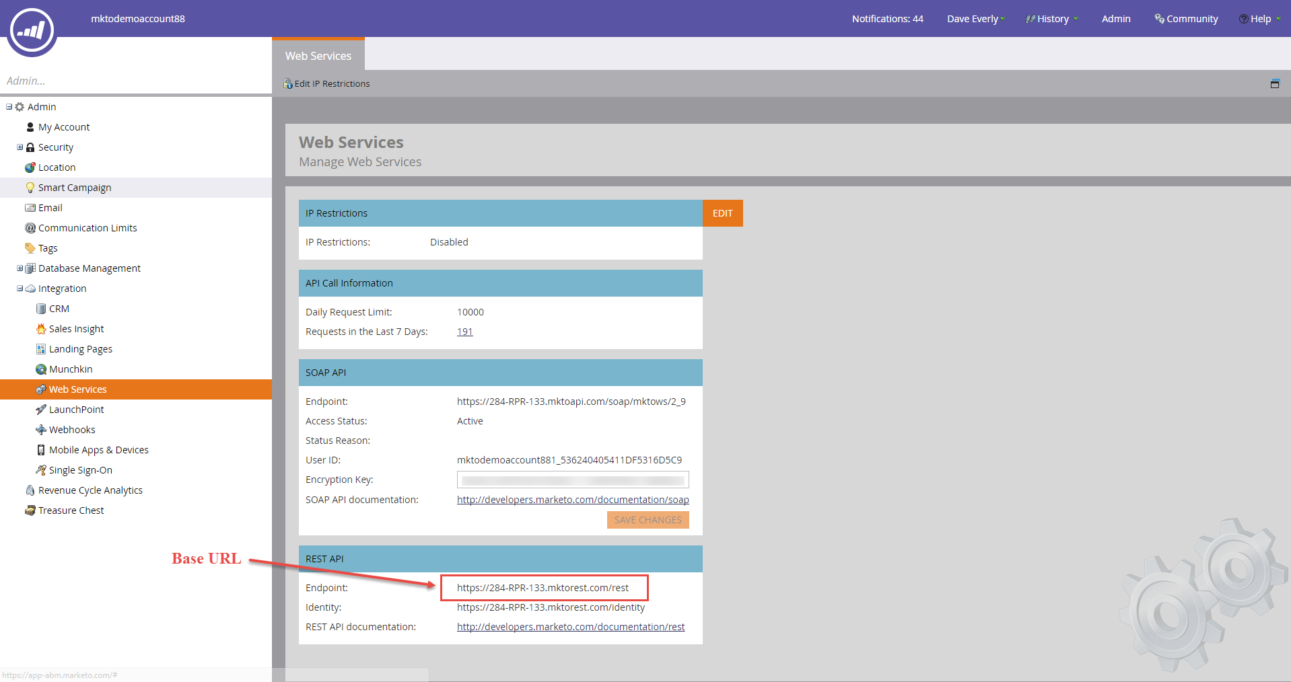The image size is (1291, 682).
Task: Click the Location globe icon
Action: point(30,167)
